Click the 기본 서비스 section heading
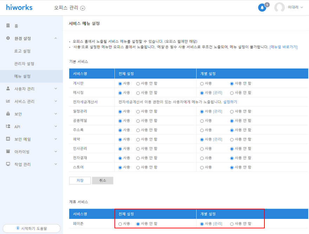 79,61
